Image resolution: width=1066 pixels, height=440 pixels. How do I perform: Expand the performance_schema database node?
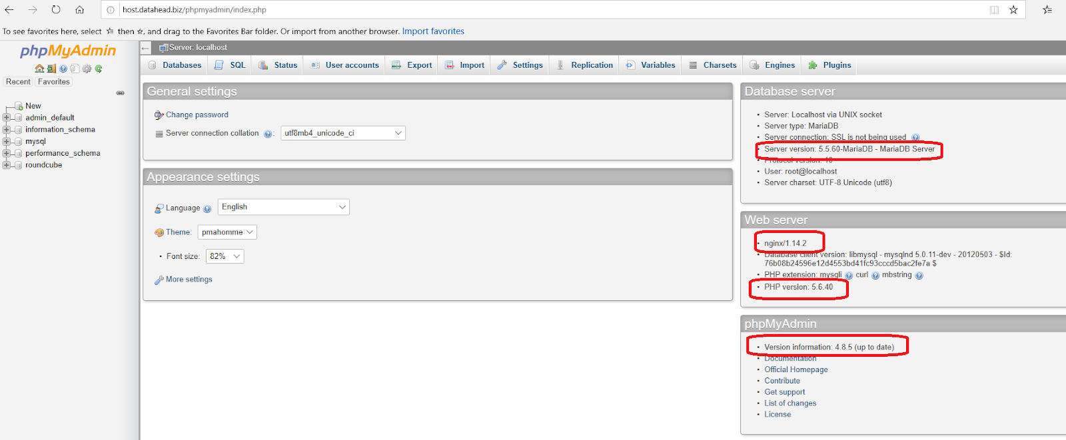click(7, 153)
